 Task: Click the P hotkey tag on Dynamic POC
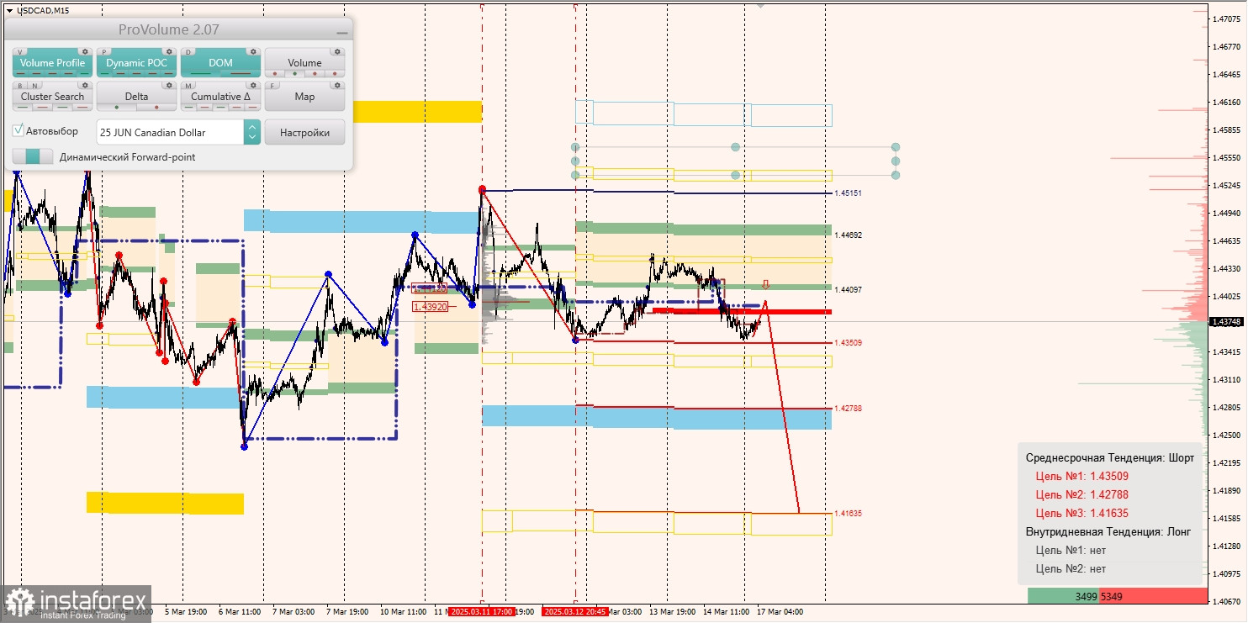[x=104, y=52]
